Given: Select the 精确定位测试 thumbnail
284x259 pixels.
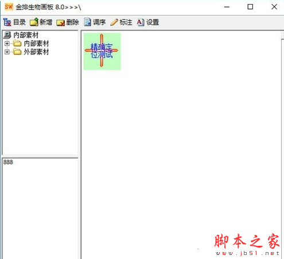Looking at the screenshot, I should point(102,51).
